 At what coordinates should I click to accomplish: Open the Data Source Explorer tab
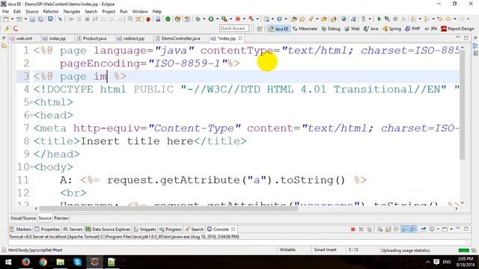108,229
